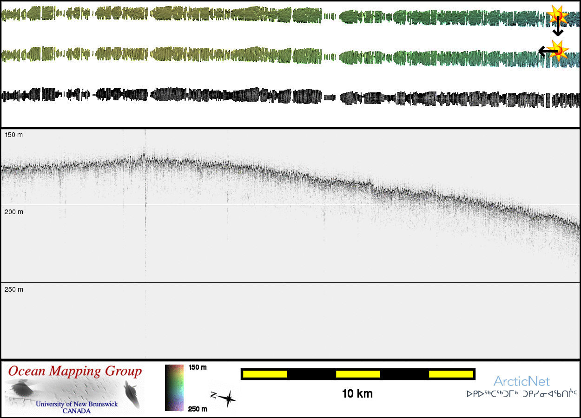This screenshot has width=581, height=418.
Task: Click the 250 m profile depth label
Action: (14, 289)
